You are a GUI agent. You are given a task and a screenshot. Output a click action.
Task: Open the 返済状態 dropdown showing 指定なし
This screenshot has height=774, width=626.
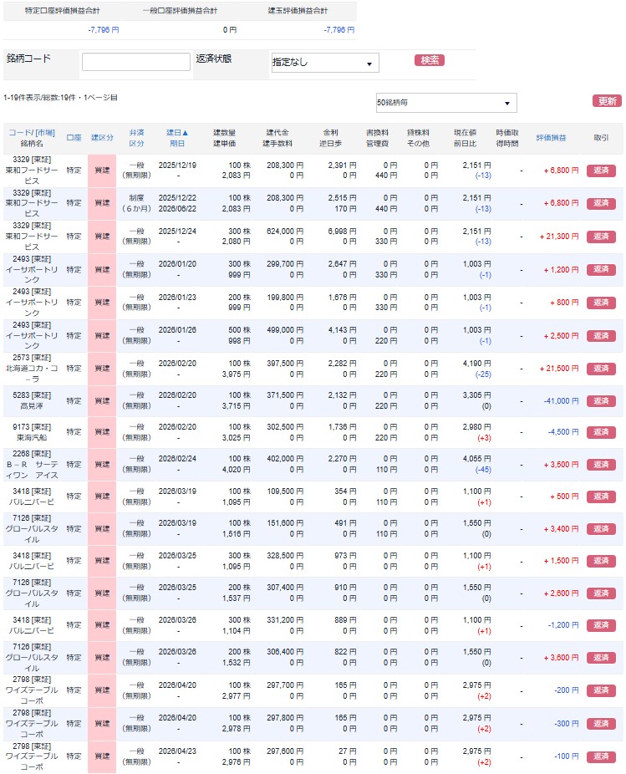(324, 63)
